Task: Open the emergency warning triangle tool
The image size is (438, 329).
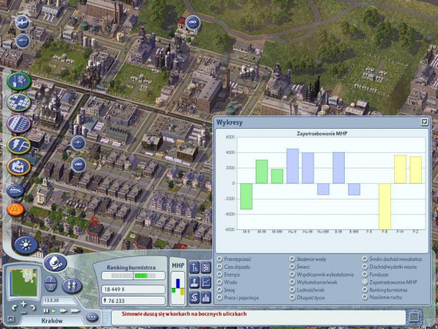Action: [16, 209]
